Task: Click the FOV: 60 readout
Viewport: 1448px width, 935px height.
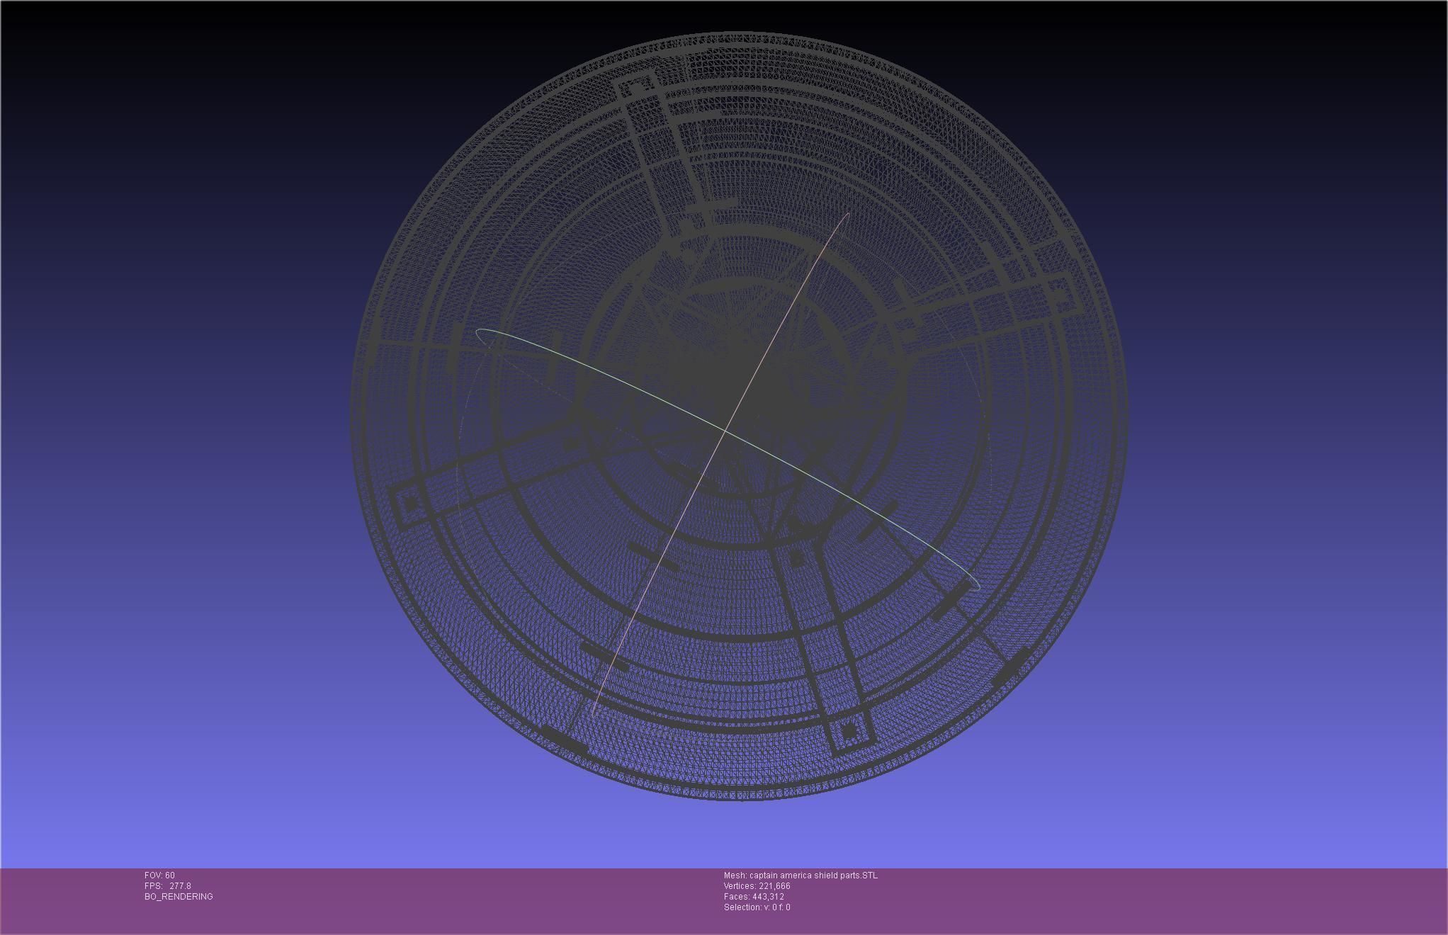Action: [x=159, y=875]
